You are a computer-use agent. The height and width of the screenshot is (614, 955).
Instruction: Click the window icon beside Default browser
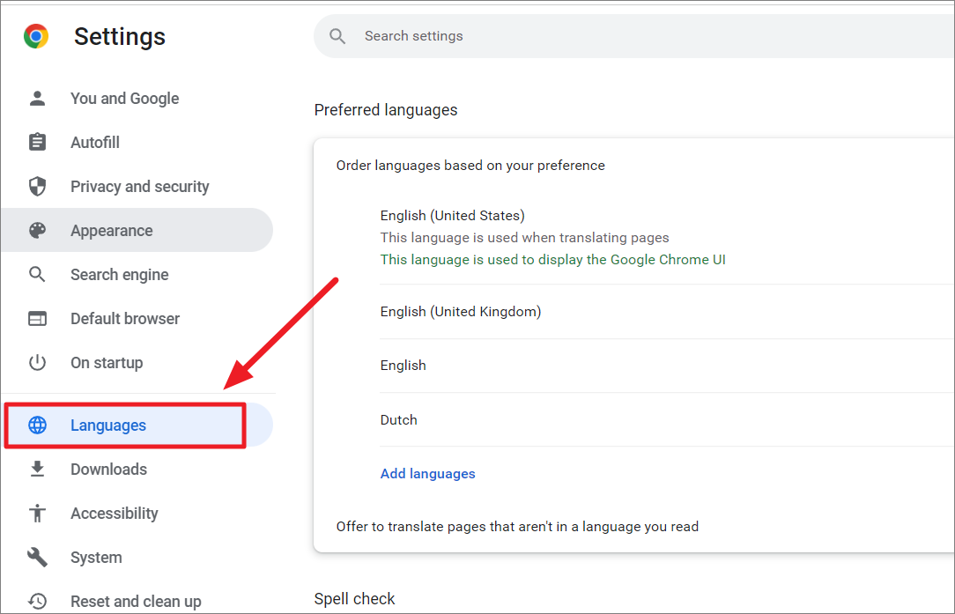coord(37,319)
